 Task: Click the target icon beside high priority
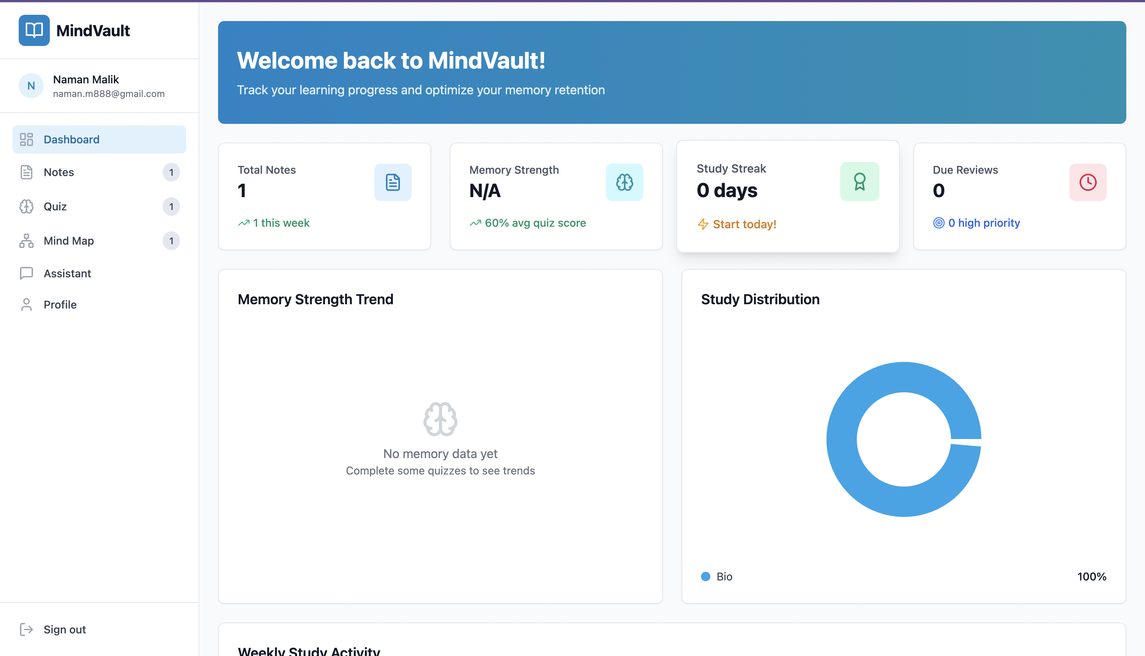(938, 222)
